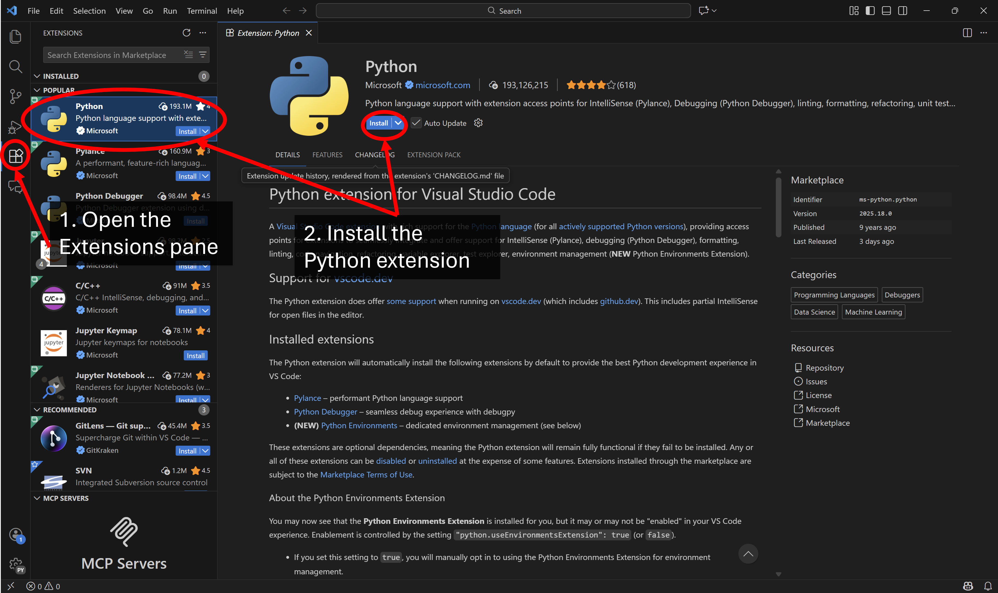Open the Issues resource link
998x593 pixels.
coord(816,382)
